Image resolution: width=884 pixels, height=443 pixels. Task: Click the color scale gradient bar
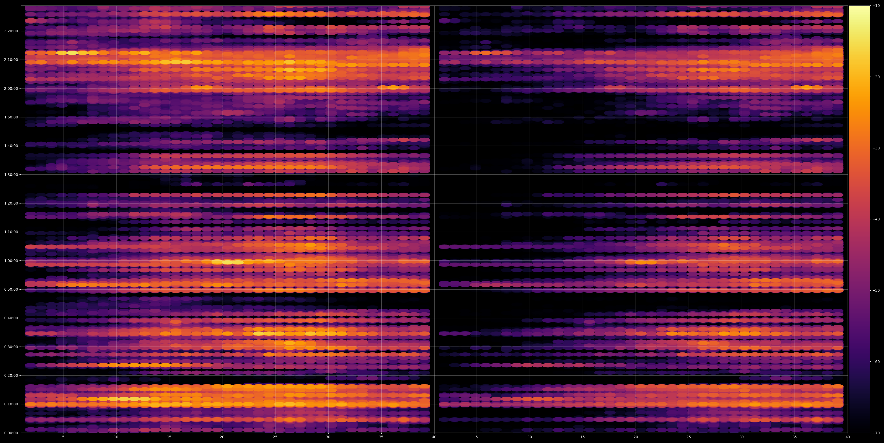coord(859,219)
